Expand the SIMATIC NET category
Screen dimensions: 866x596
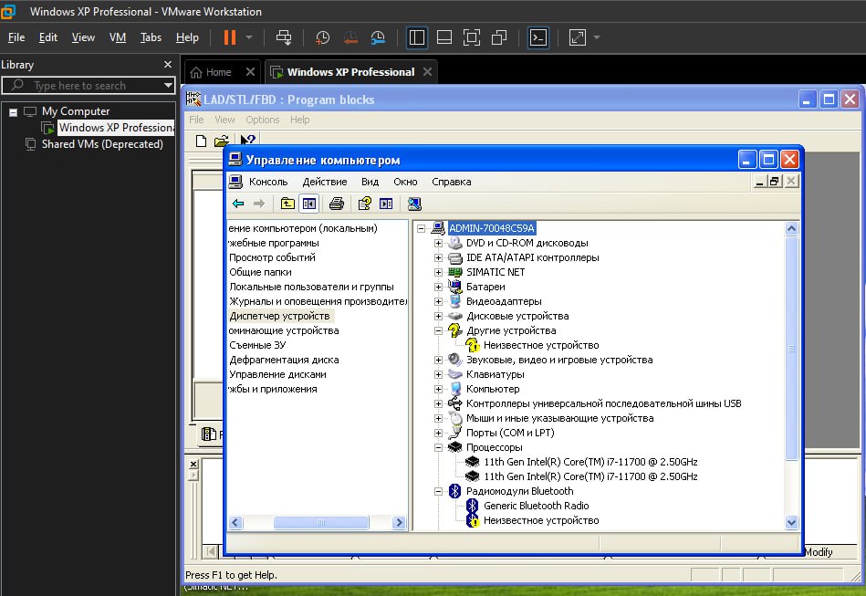[x=439, y=272]
